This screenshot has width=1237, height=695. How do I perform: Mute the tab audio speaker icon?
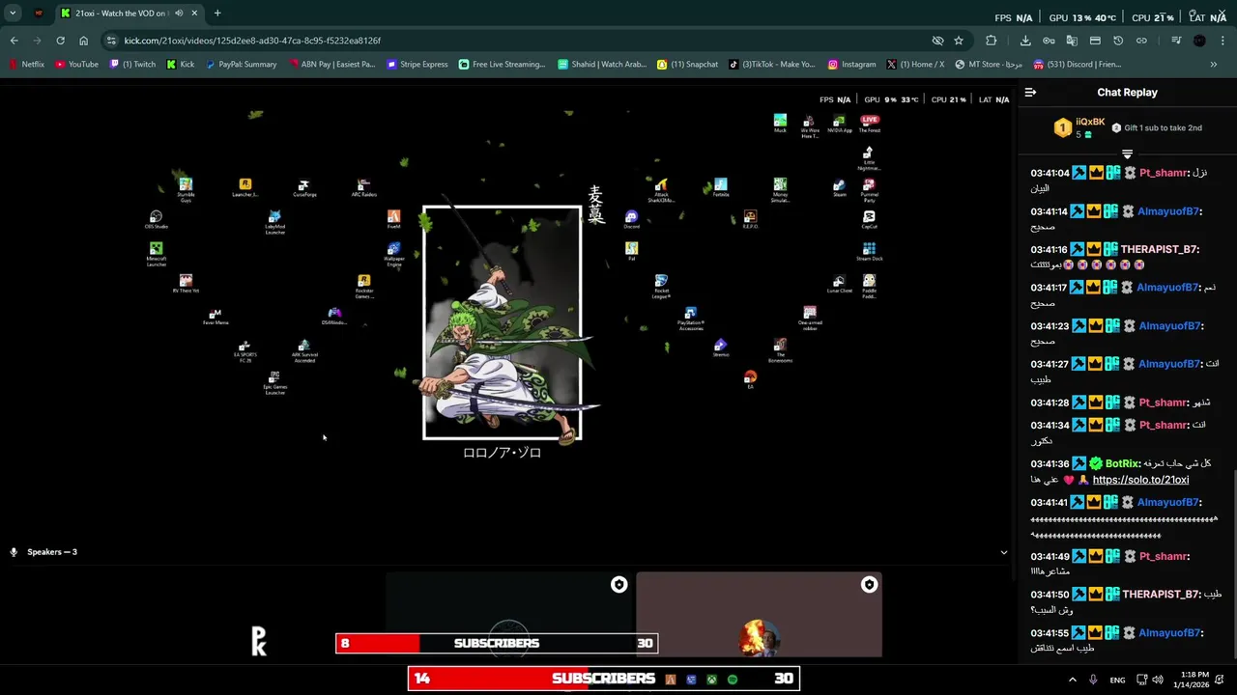tap(179, 13)
